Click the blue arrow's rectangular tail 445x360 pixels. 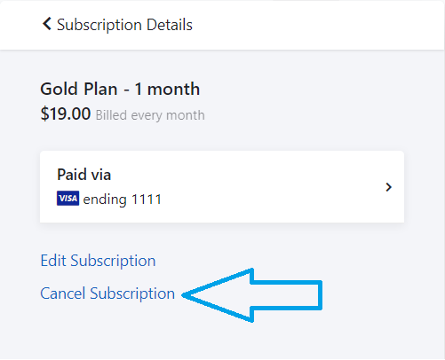(x=287, y=295)
